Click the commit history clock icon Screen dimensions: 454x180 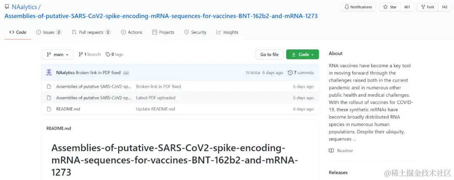(290, 73)
